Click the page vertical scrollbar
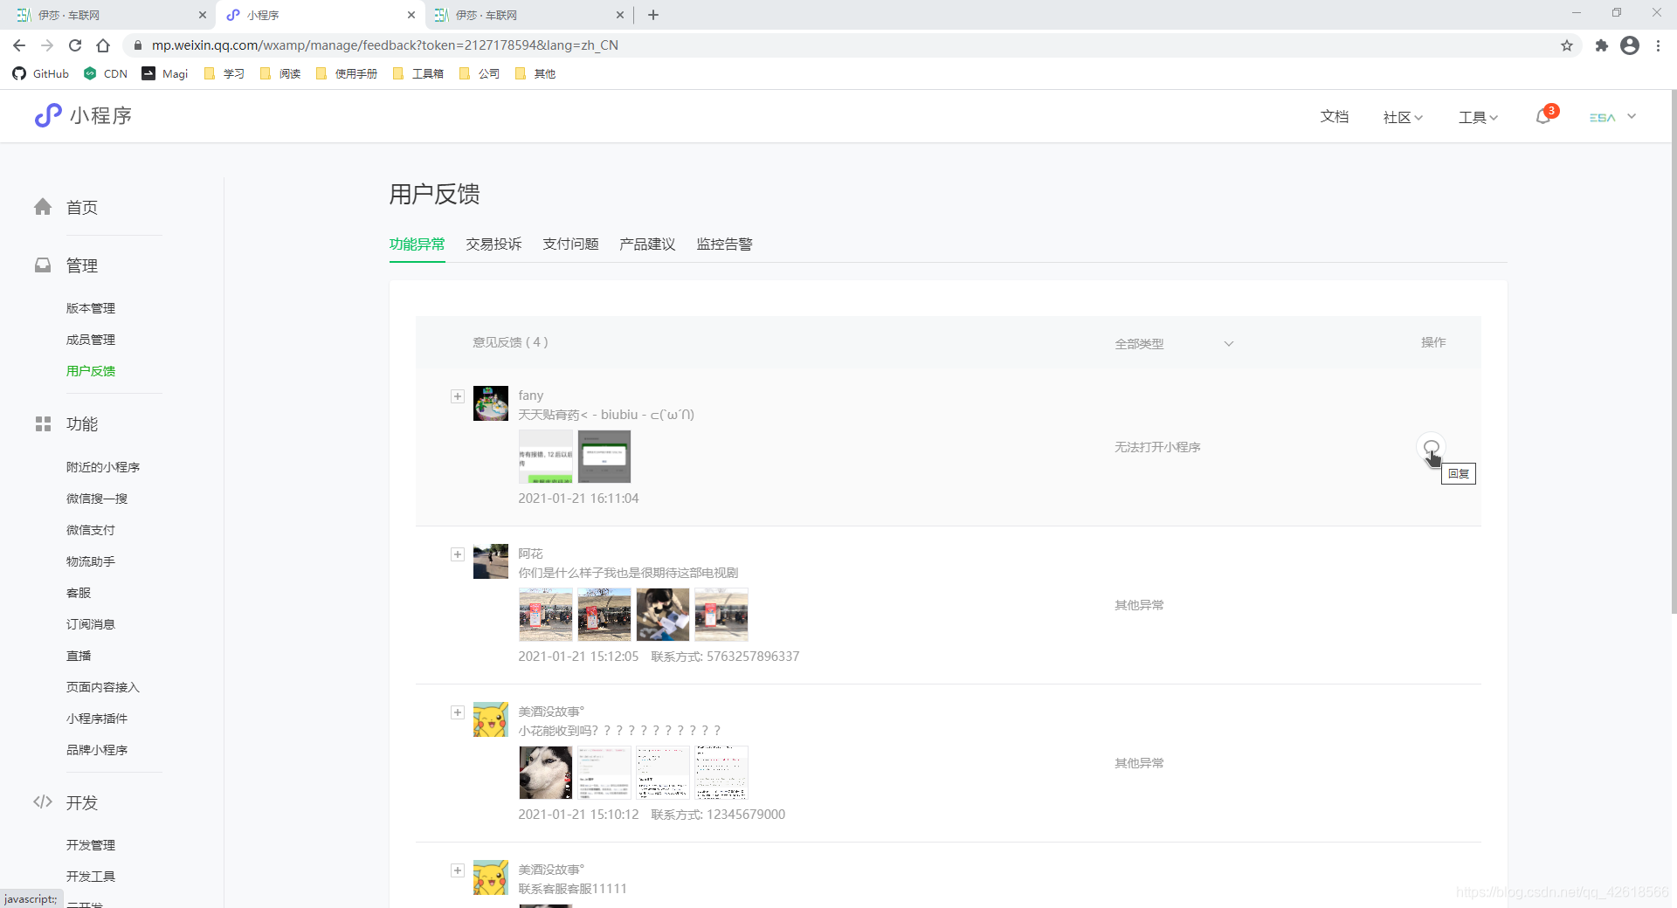 pos(1673,352)
